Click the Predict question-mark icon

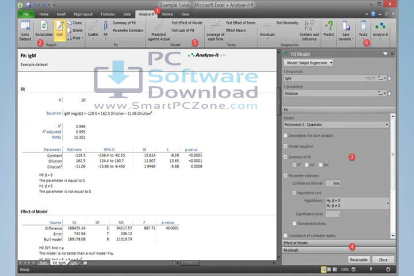point(329,29)
